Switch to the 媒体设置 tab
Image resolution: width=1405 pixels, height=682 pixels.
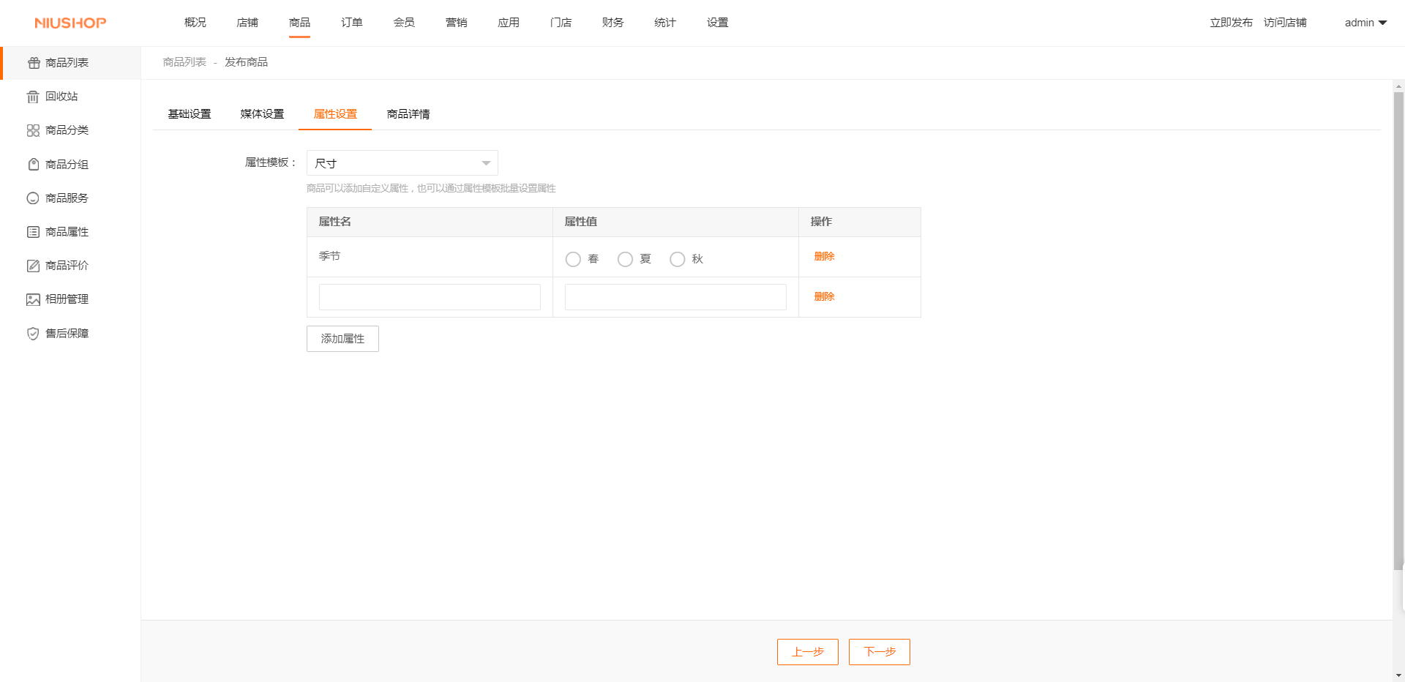click(x=262, y=114)
